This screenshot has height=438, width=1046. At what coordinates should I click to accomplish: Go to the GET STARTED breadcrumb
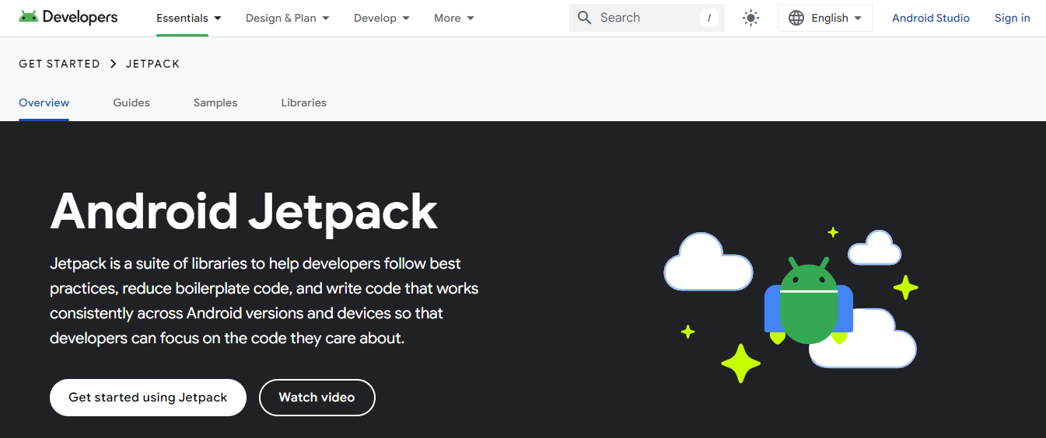[59, 64]
